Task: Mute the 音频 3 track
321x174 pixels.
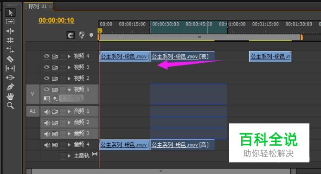Action: tap(47, 134)
